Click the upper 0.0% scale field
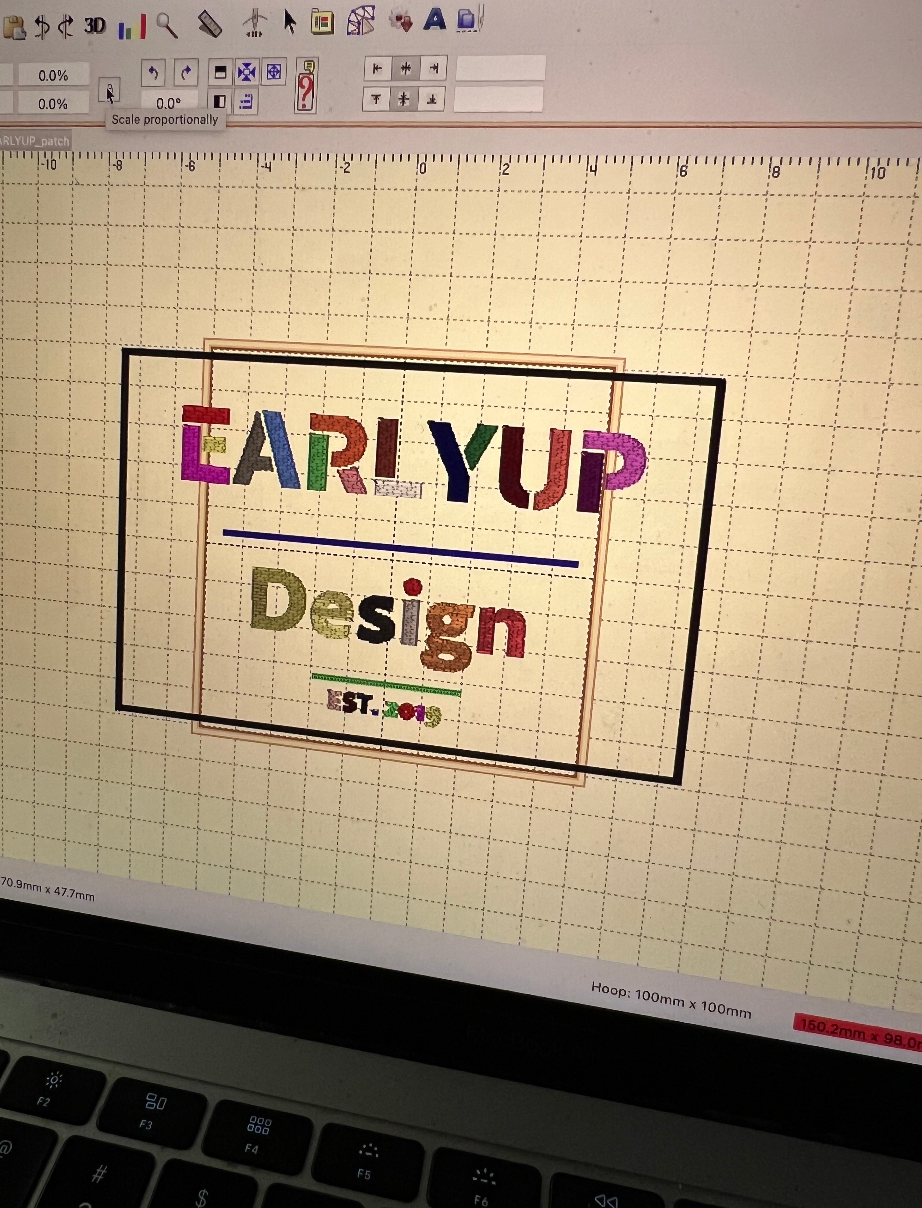922x1208 pixels. click(x=53, y=75)
